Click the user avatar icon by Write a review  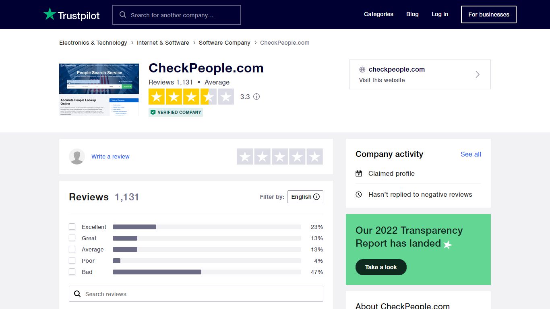coord(77,157)
